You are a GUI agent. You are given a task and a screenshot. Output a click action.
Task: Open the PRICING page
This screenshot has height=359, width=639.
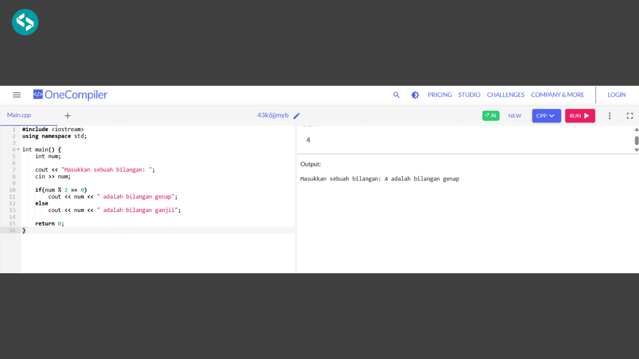439,95
